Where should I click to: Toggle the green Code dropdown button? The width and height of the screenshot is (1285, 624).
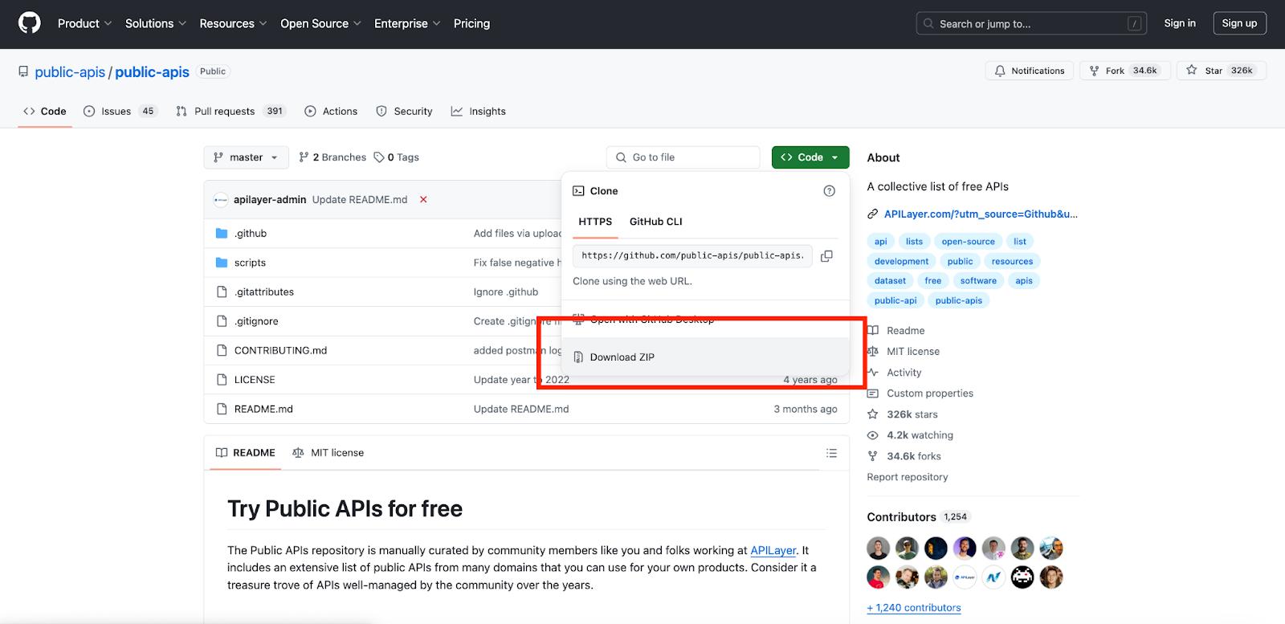tap(810, 157)
